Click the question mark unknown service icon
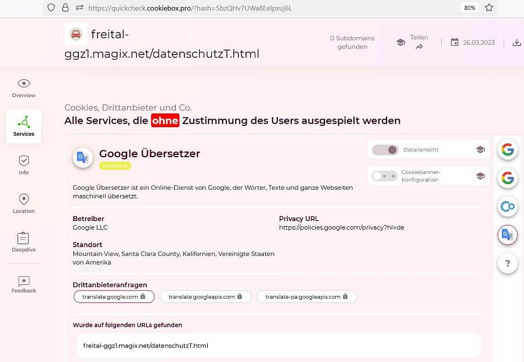The width and height of the screenshot is (524, 362). 508,263
